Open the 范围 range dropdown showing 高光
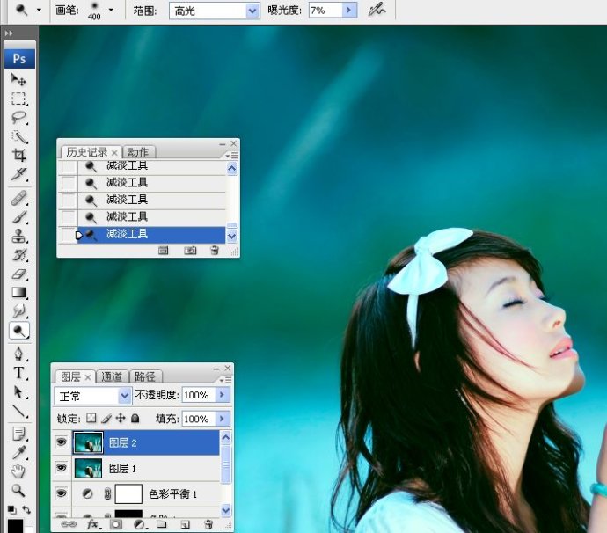 (x=252, y=10)
